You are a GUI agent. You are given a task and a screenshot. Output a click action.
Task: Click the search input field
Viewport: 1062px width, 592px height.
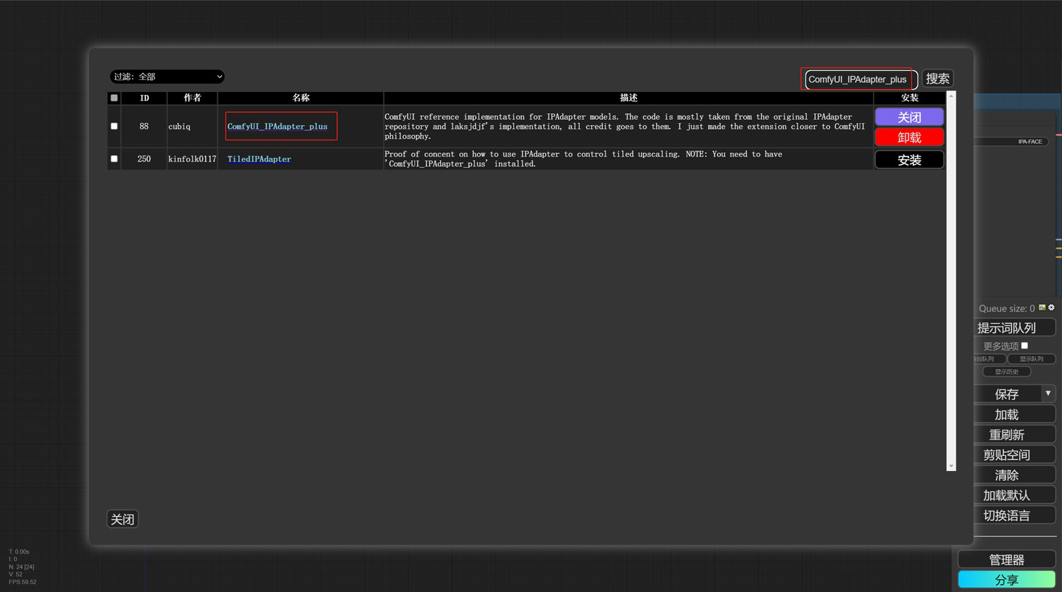pos(861,79)
